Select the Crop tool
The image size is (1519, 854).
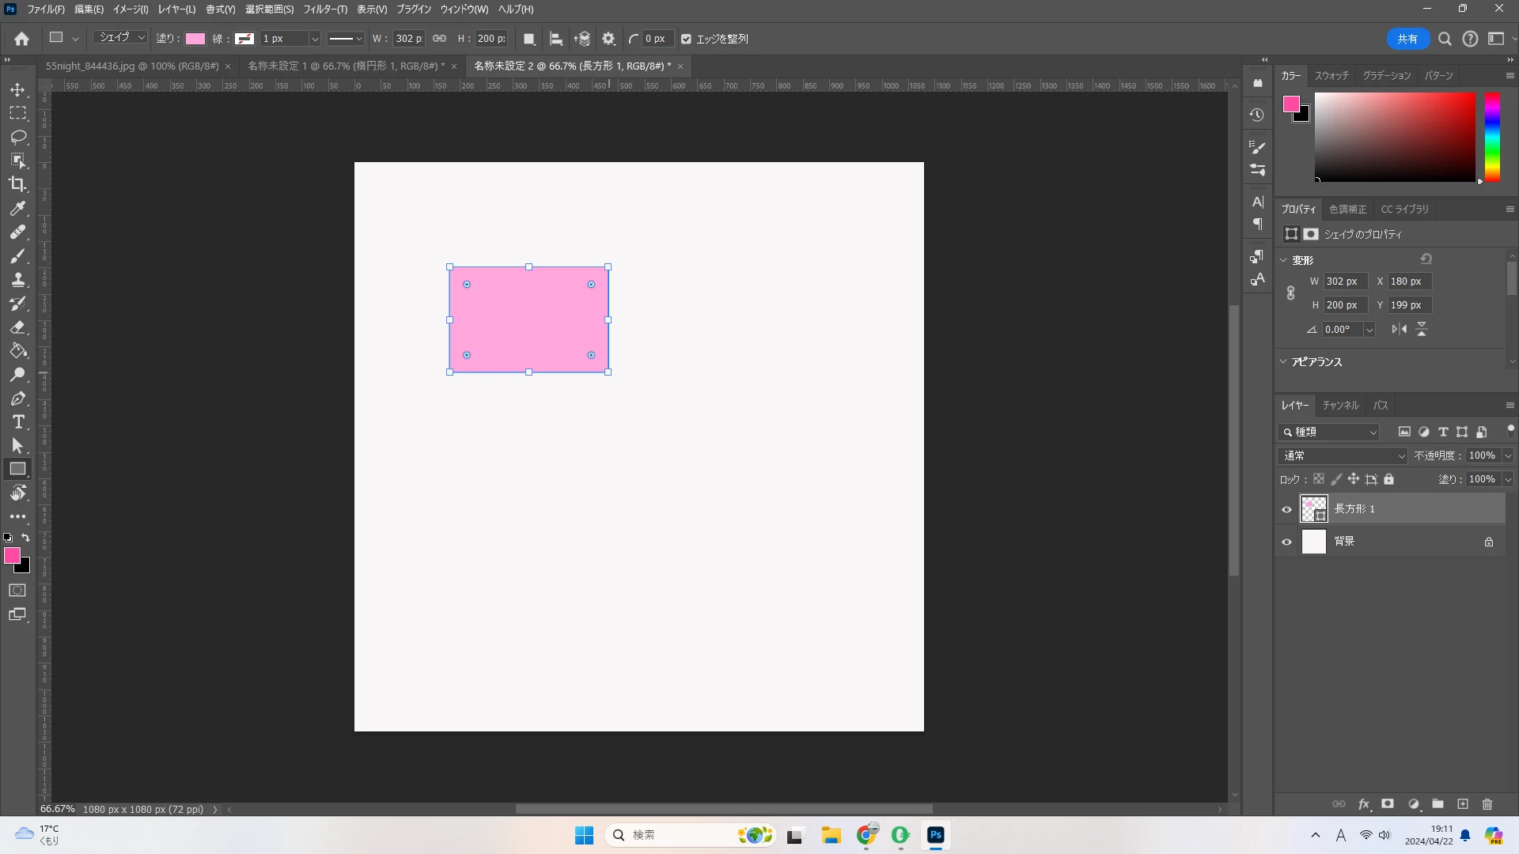(x=17, y=184)
